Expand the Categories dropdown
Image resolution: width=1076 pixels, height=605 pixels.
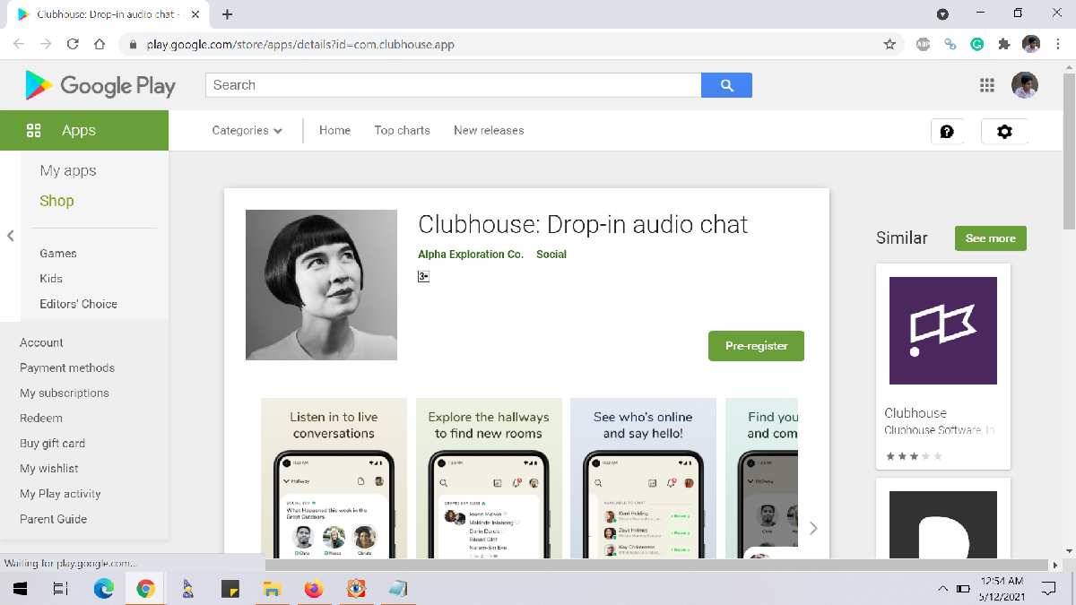point(247,130)
